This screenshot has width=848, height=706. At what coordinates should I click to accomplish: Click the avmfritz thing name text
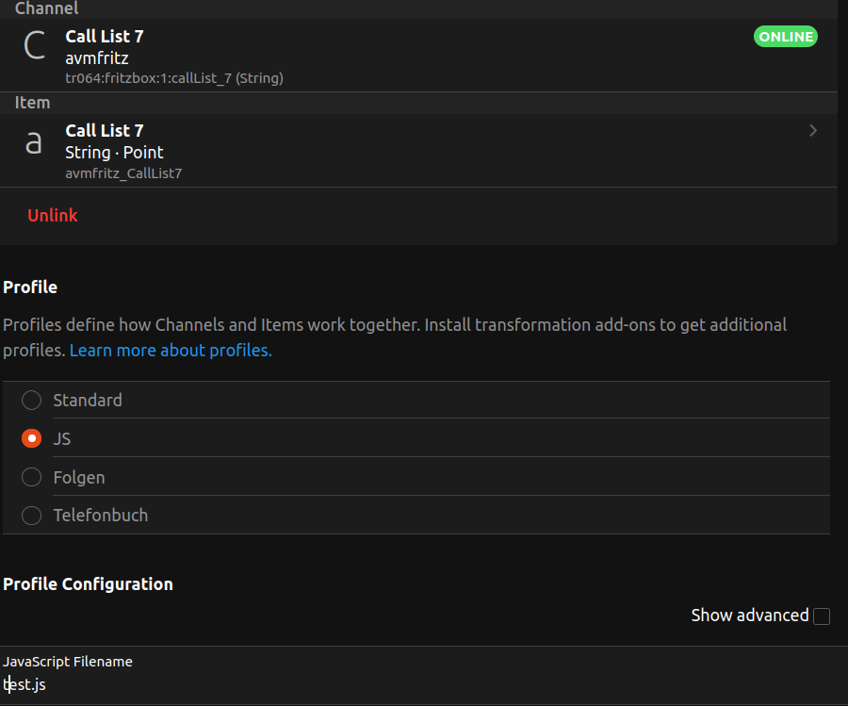point(97,57)
